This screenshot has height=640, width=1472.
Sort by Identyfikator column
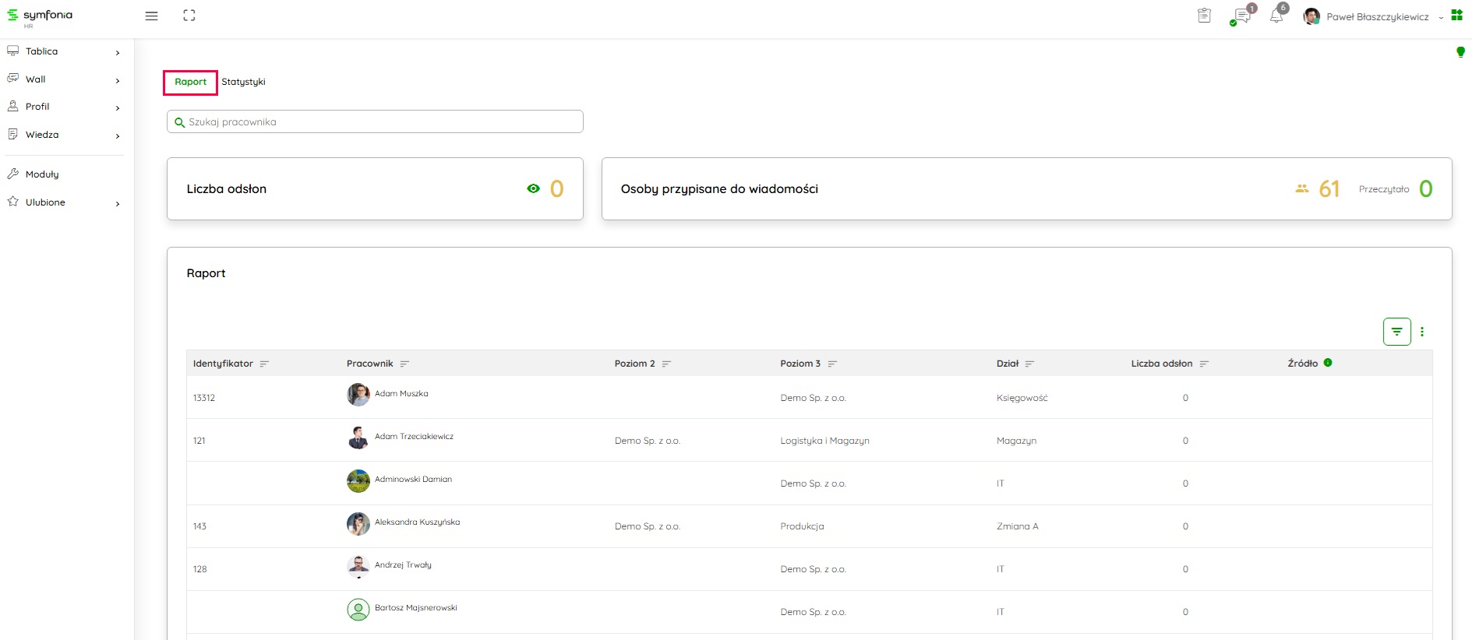pyautogui.click(x=264, y=364)
